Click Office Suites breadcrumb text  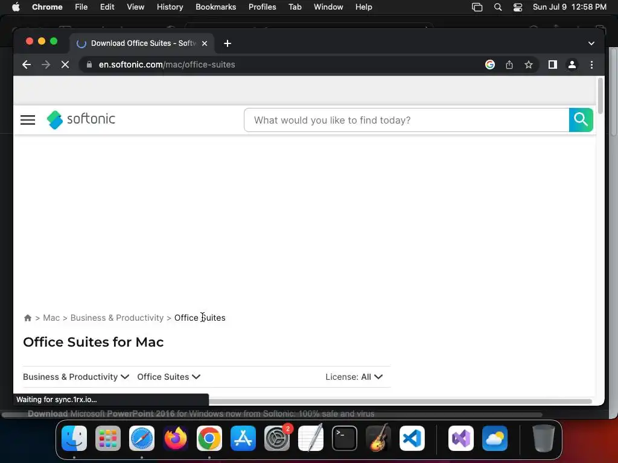coord(200,318)
